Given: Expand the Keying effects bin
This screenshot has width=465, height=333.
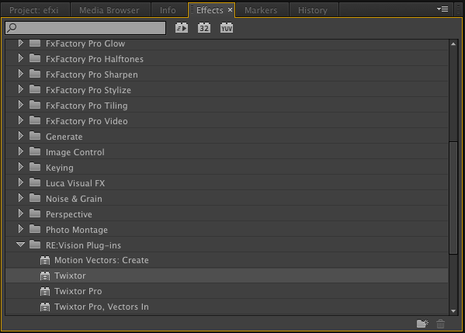Looking at the screenshot, I should coord(20,167).
